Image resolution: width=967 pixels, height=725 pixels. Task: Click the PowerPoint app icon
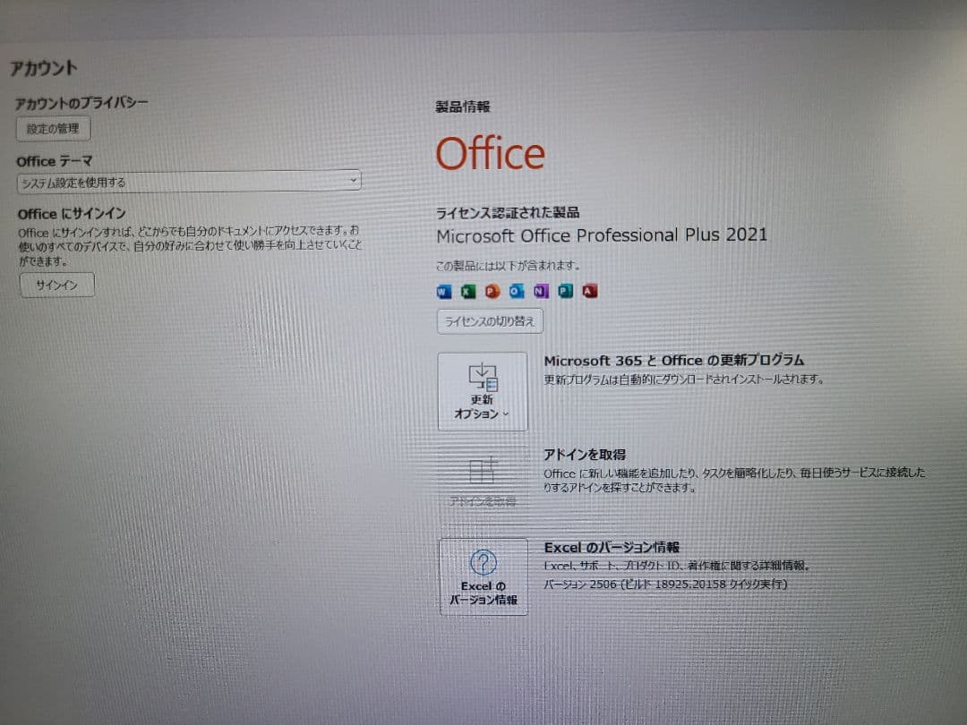492,291
